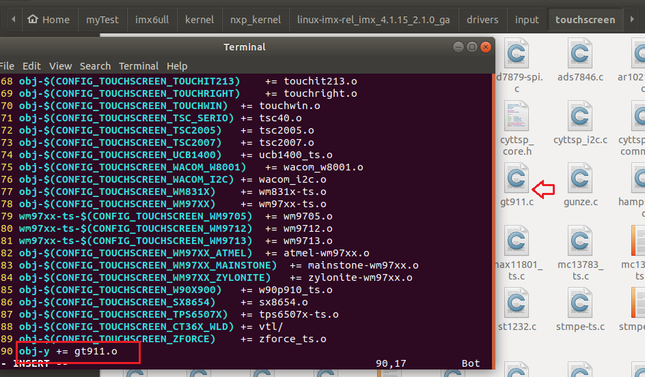Viewport: 645px width, 377px height.
Task: Click 'wm9713.o' on line 81
Action: [x=308, y=241]
